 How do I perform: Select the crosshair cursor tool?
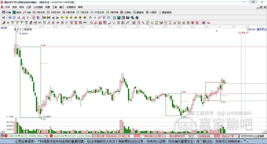click(95, 18)
